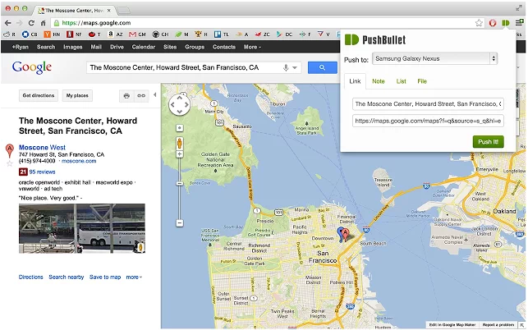Click the map pan control compass

[179, 104]
